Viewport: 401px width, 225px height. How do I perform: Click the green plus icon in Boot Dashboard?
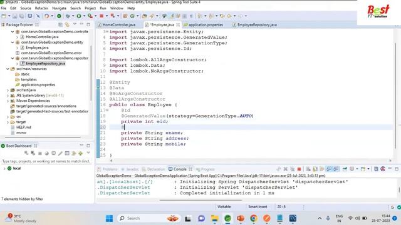(81, 153)
